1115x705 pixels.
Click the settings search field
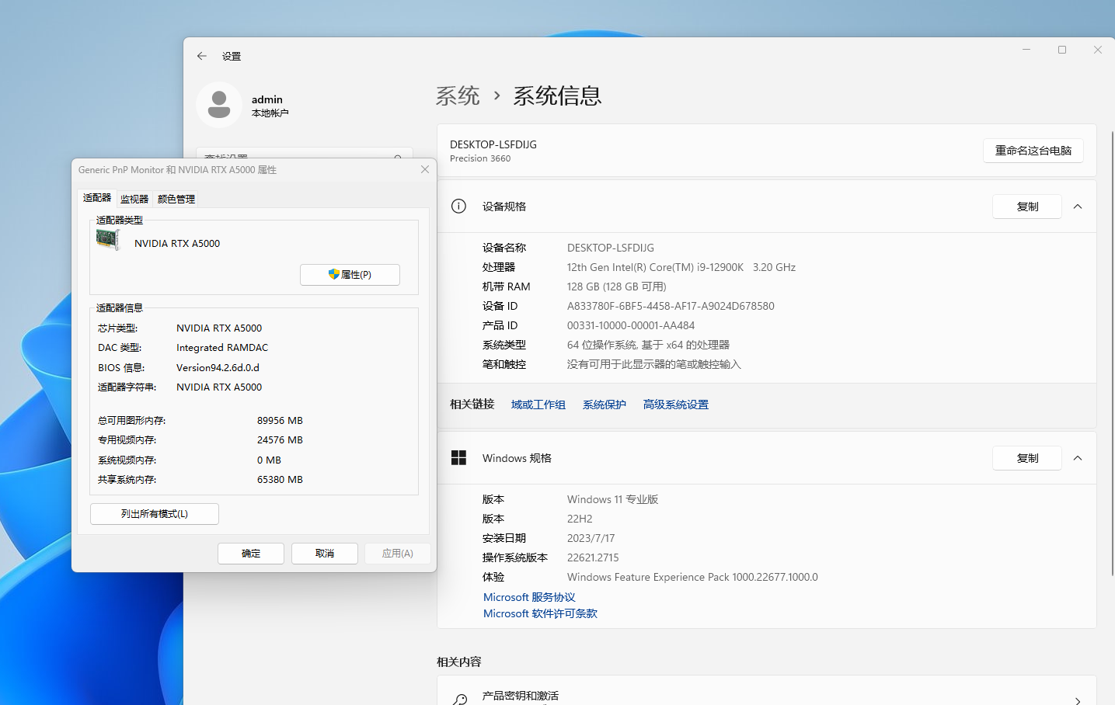pos(305,153)
